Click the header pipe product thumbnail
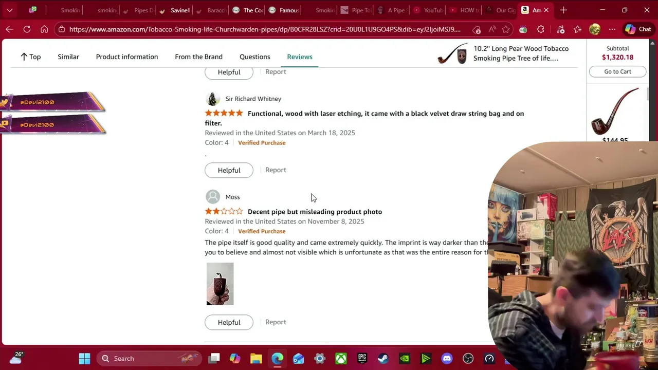The image size is (658, 370). click(x=452, y=53)
